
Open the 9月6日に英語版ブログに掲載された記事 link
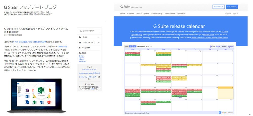pyautogui.click(x=30, y=42)
